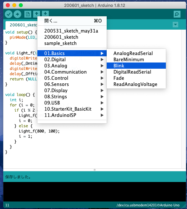187x209 pixels.
Task: Click the yellow minimize window button
Action: point(14,5)
